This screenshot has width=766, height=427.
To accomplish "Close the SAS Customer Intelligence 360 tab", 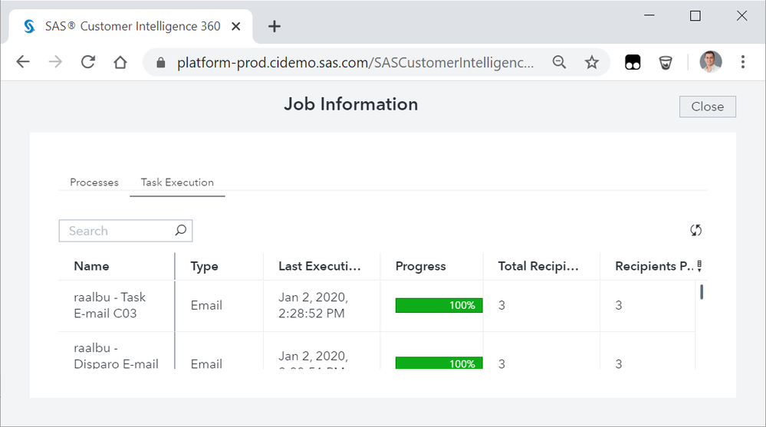I will point(236,26).
